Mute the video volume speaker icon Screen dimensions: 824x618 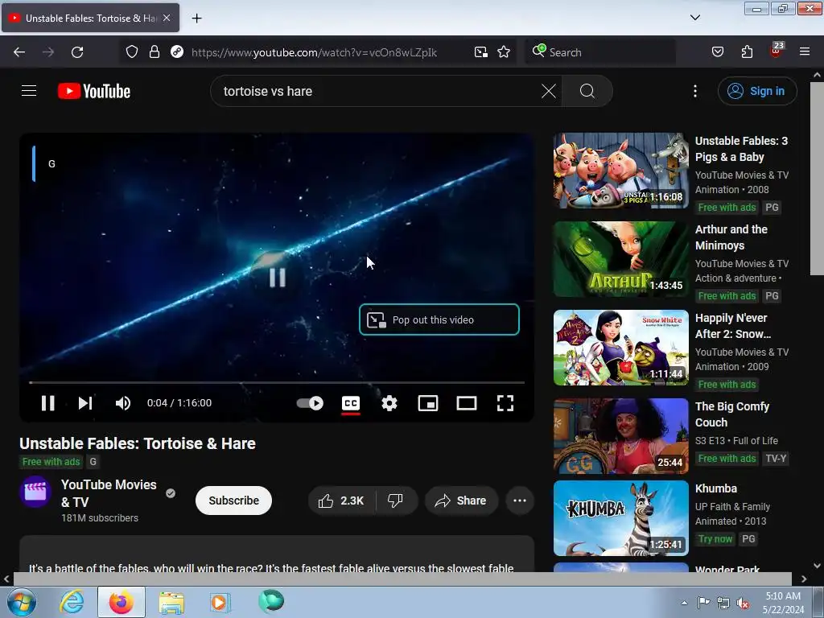click(123, 403)
